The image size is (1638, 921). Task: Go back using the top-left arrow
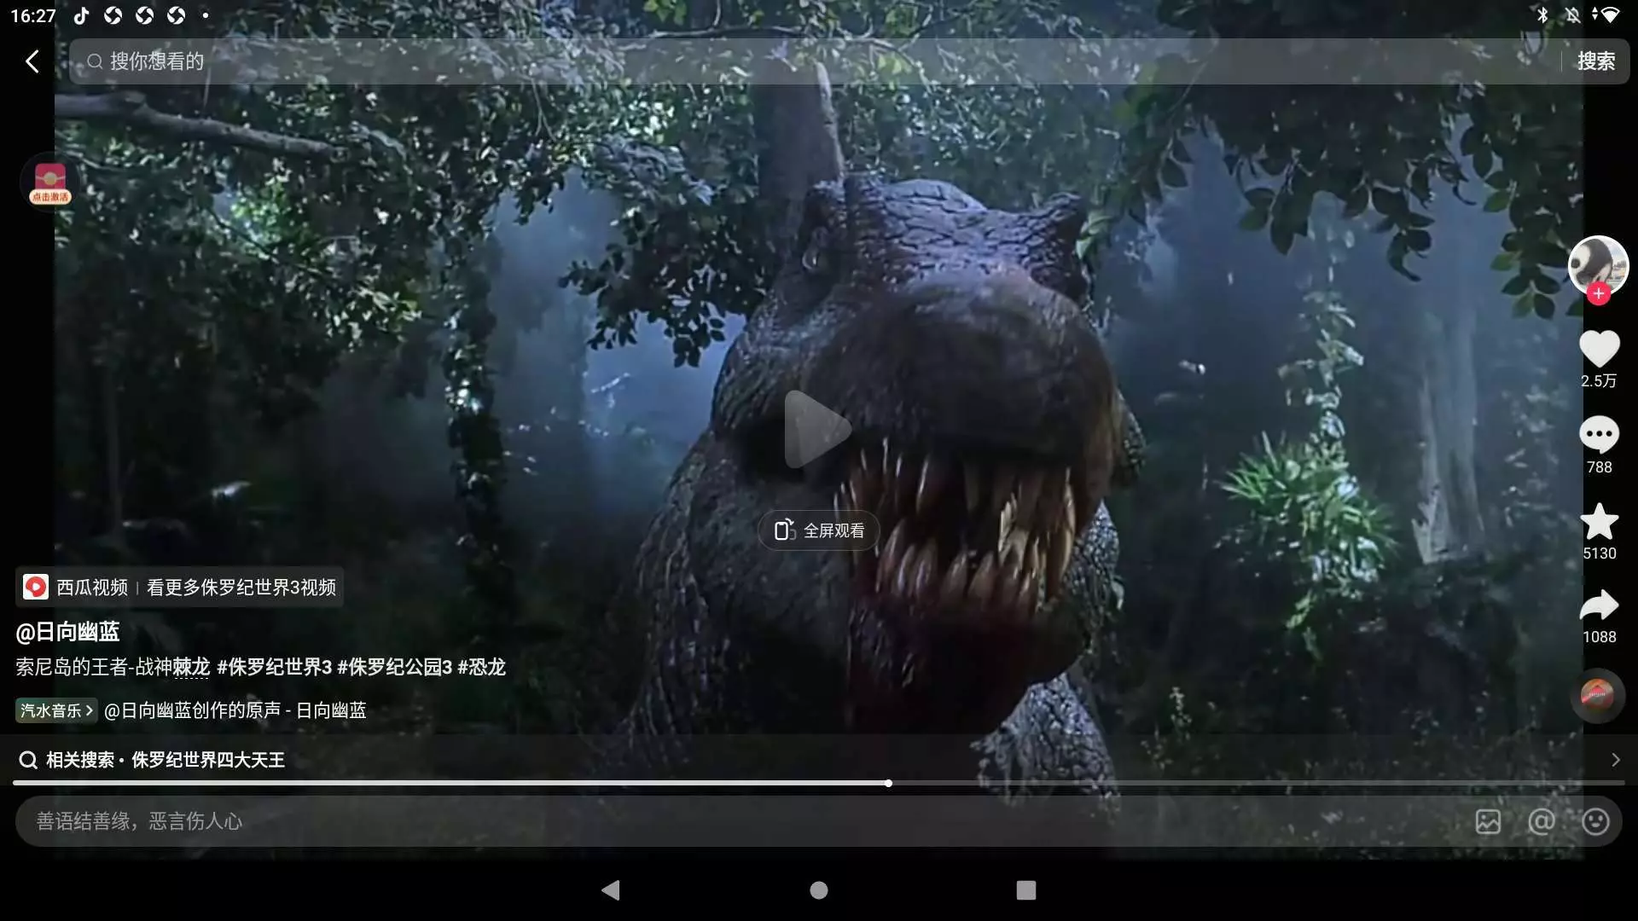click(32, 61)
